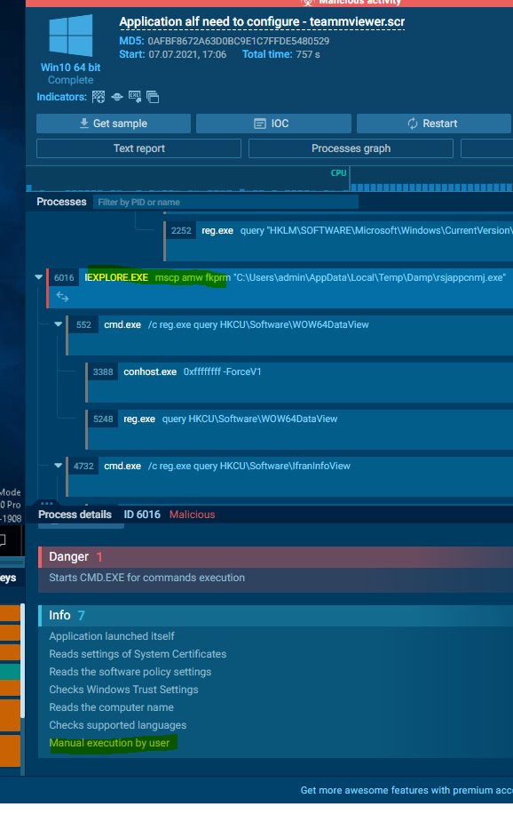Download the file with Get sample
This screenshot has width=513, height=814.
(114, 124)
